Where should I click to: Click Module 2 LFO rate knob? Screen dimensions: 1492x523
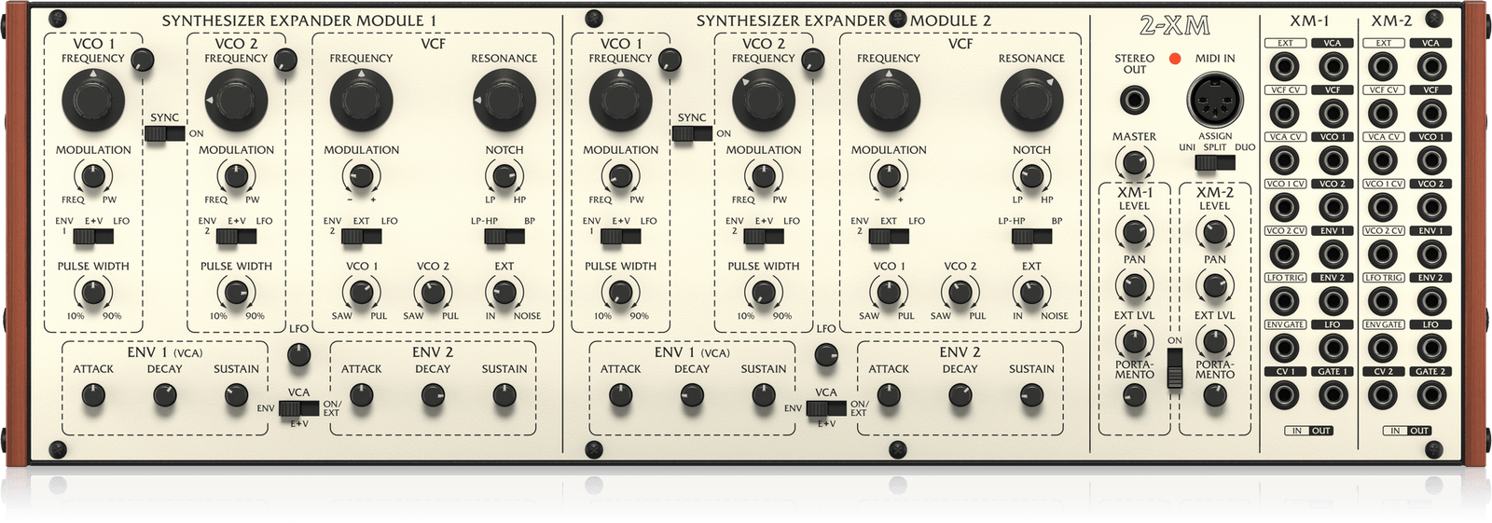826,354
